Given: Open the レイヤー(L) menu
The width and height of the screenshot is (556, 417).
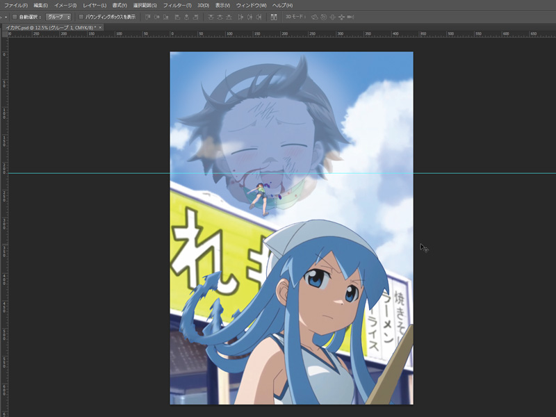Looking at the screenshot, I should (x=95, y=6).
